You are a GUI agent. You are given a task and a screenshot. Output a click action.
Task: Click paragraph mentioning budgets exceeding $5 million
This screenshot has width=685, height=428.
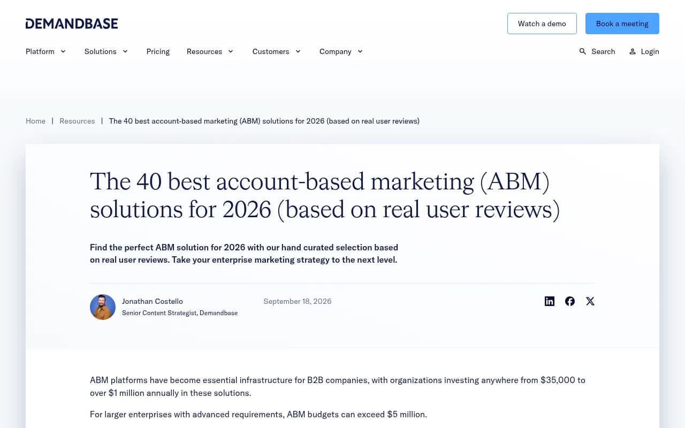[258, 414]
